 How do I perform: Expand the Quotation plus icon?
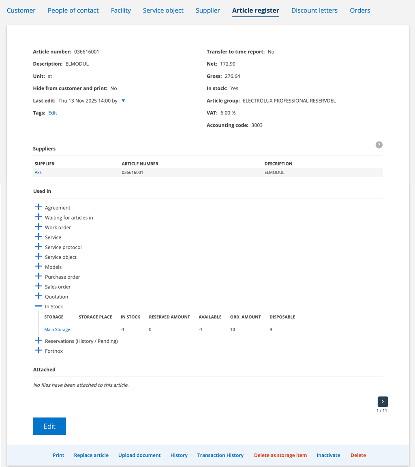(x=39, y=296)
